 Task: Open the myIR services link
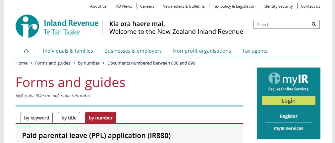(288, 128)
